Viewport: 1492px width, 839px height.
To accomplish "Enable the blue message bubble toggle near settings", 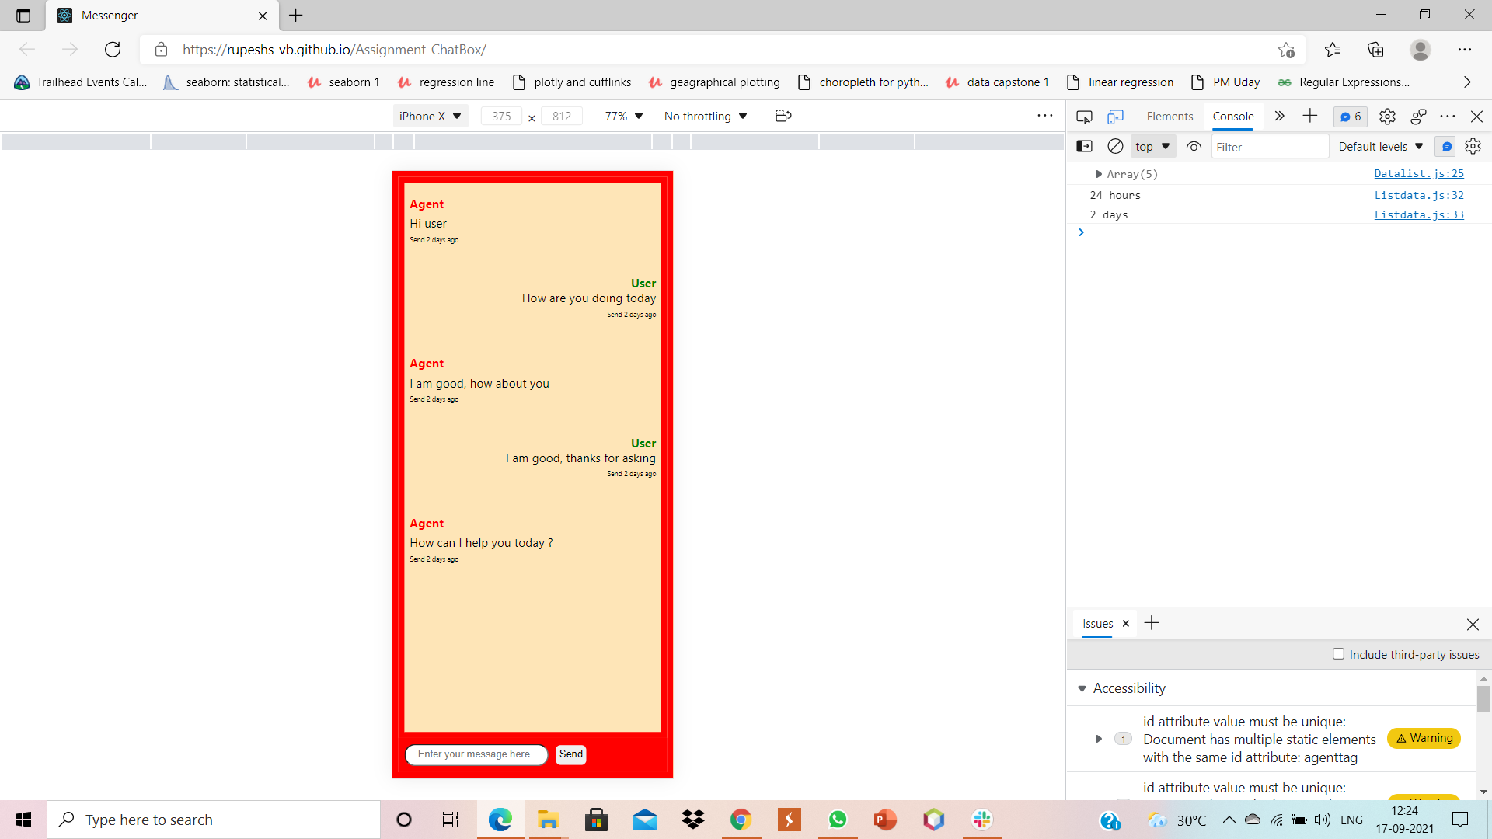I will [1445, 146].
